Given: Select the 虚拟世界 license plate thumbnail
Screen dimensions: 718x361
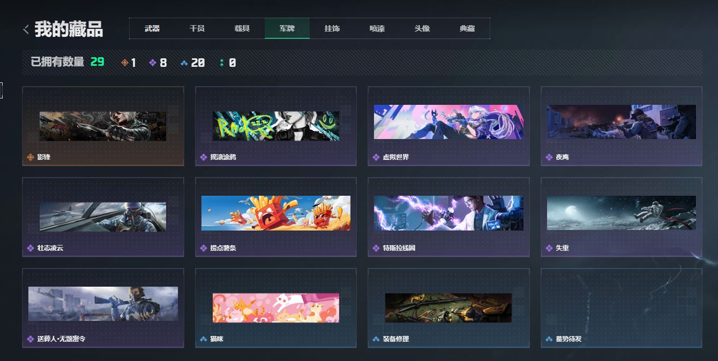Looking at the screenshot, I should 448,122.
